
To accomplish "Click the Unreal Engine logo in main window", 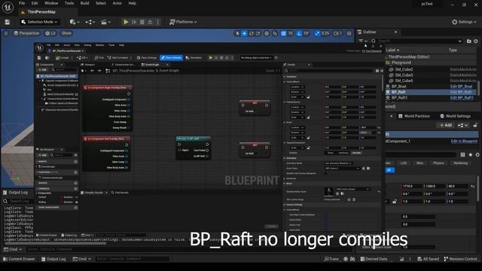I will 8,8.
